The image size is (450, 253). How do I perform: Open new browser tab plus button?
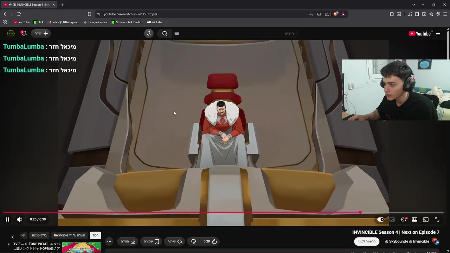(62, 5)
